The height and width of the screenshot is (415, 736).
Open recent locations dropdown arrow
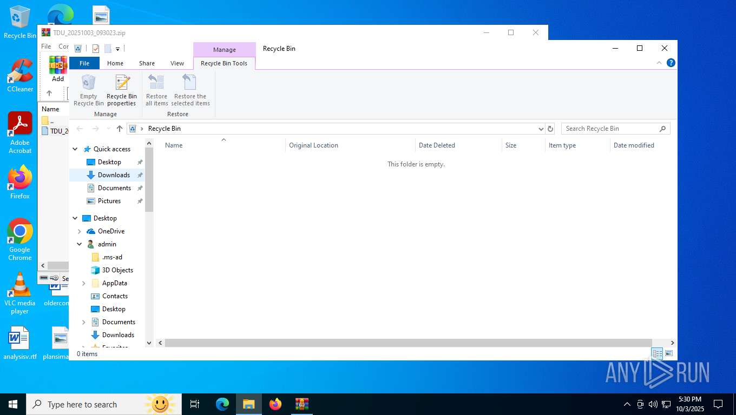[x=108, y=129]
